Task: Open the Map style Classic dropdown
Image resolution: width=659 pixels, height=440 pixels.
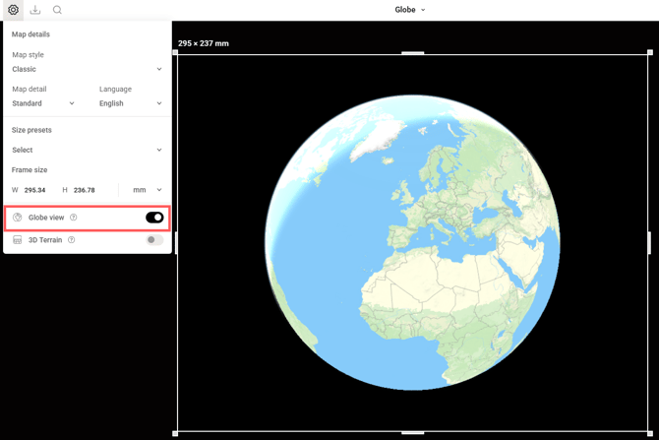Action: pyautogui.click(x=87, y=69)
